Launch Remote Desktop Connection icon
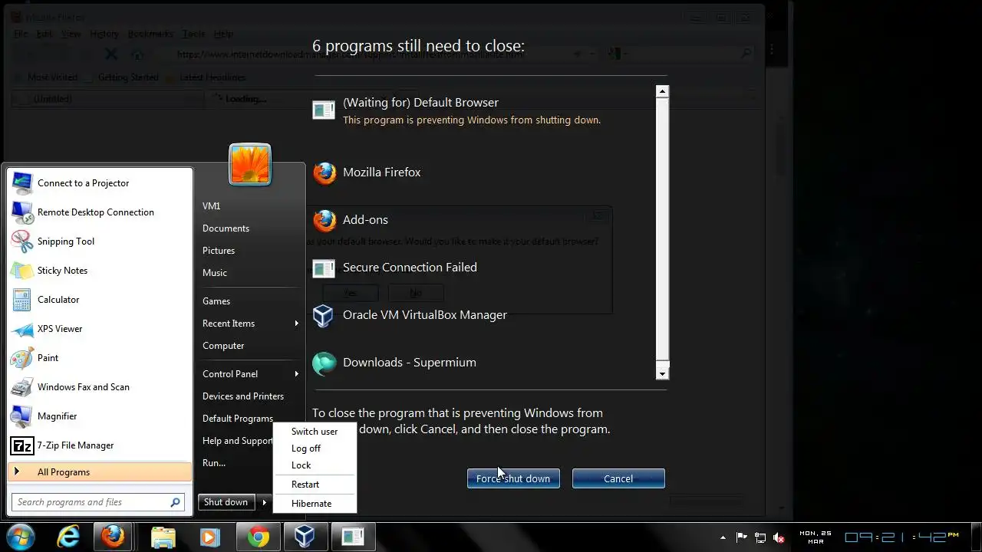Viewport: 982px width, 552px height. click(22, 212)
